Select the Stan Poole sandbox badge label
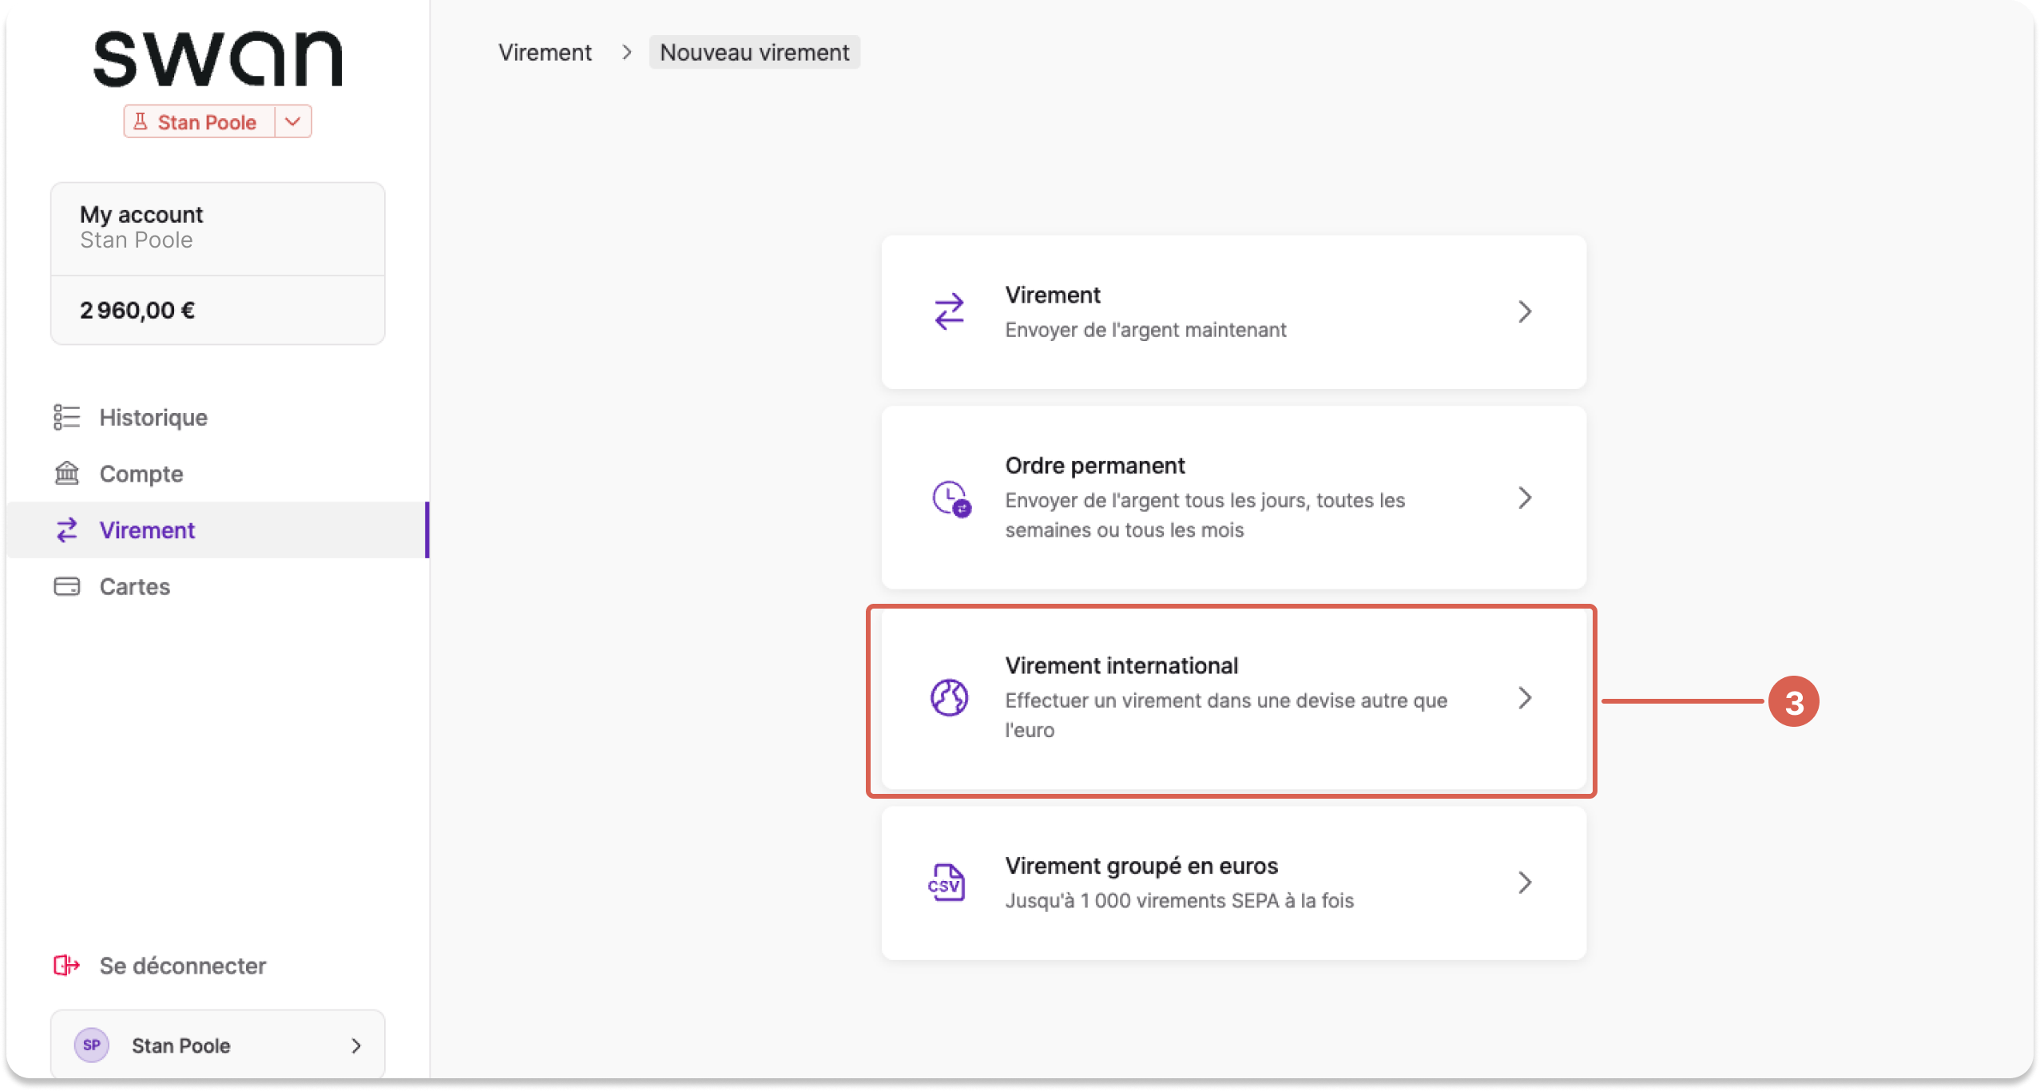Viewport: 2040px width, 1091px height. click(x=207, y=122)
